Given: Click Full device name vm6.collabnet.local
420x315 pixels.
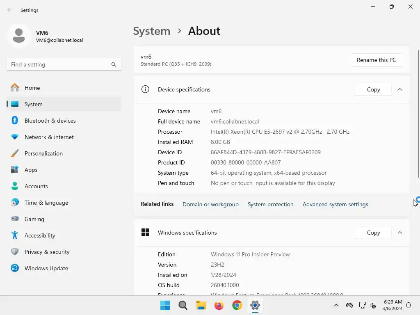Looking at the screenshot, I should (235, 121).
